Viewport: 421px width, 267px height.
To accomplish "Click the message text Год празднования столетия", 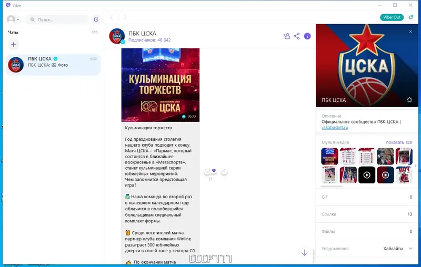I will tap(153, 139).
